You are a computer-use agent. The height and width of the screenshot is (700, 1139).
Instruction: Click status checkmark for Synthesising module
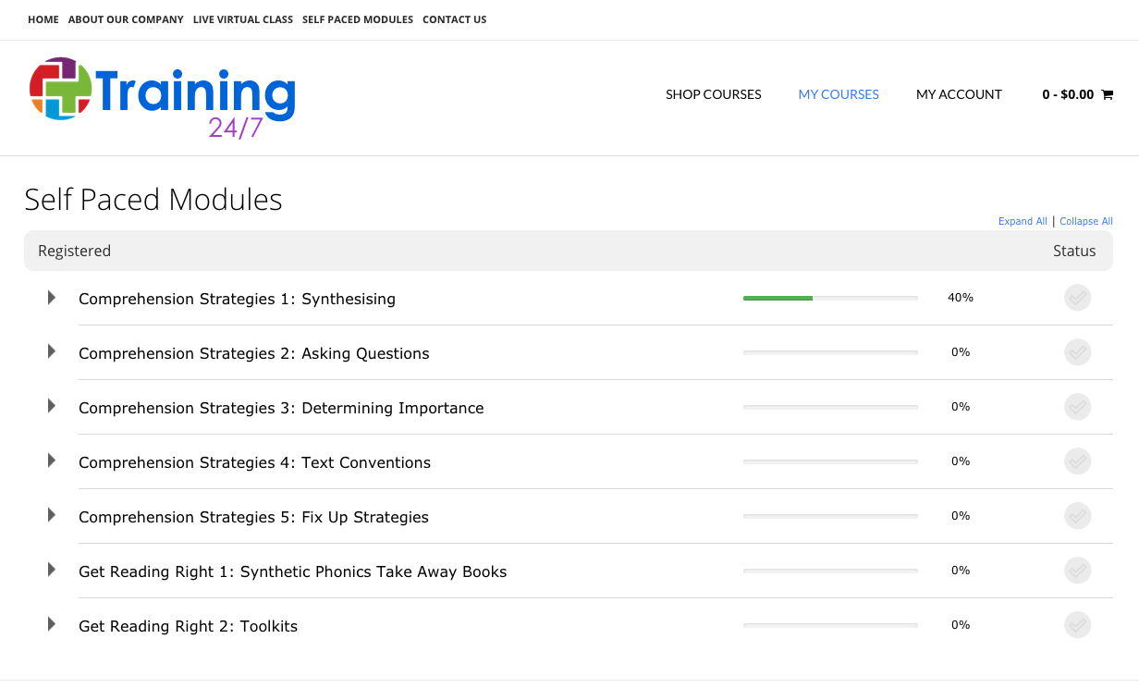1077,298
